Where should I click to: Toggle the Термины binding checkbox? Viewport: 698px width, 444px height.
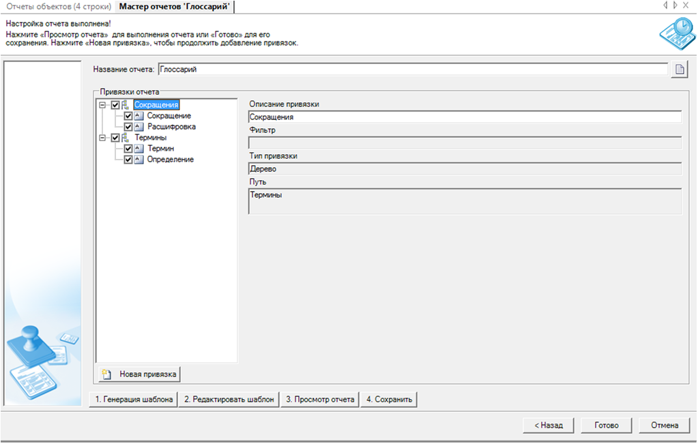(115, 138)
